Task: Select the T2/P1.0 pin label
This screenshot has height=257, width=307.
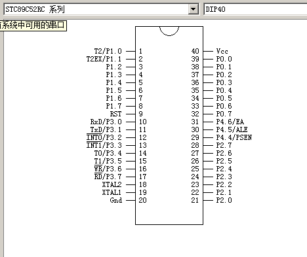Action: point(108,51)
